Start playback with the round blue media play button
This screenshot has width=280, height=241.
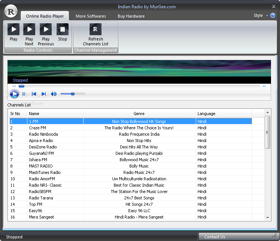point(14,94)
